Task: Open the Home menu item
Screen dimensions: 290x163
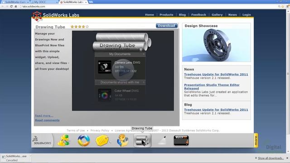Action: pos(150,14)
